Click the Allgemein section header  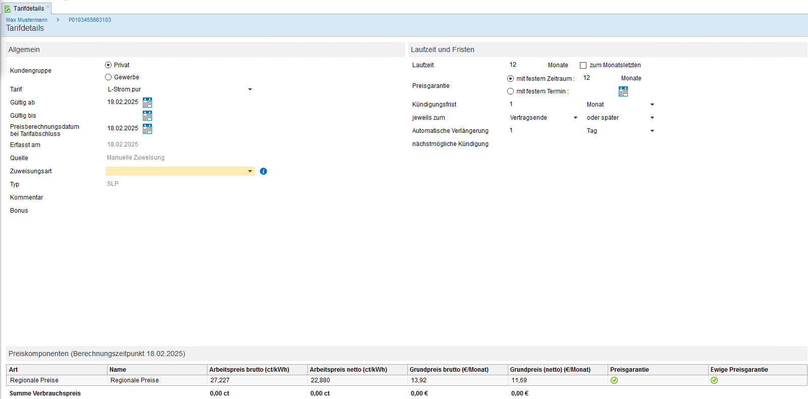(205, 49)
